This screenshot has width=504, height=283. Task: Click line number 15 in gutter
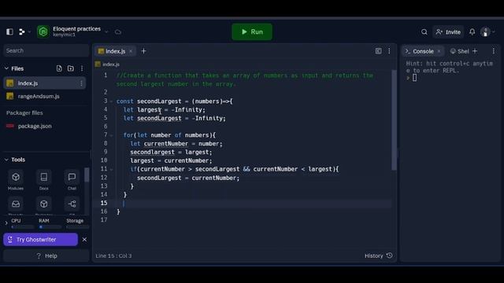(104, 203)
